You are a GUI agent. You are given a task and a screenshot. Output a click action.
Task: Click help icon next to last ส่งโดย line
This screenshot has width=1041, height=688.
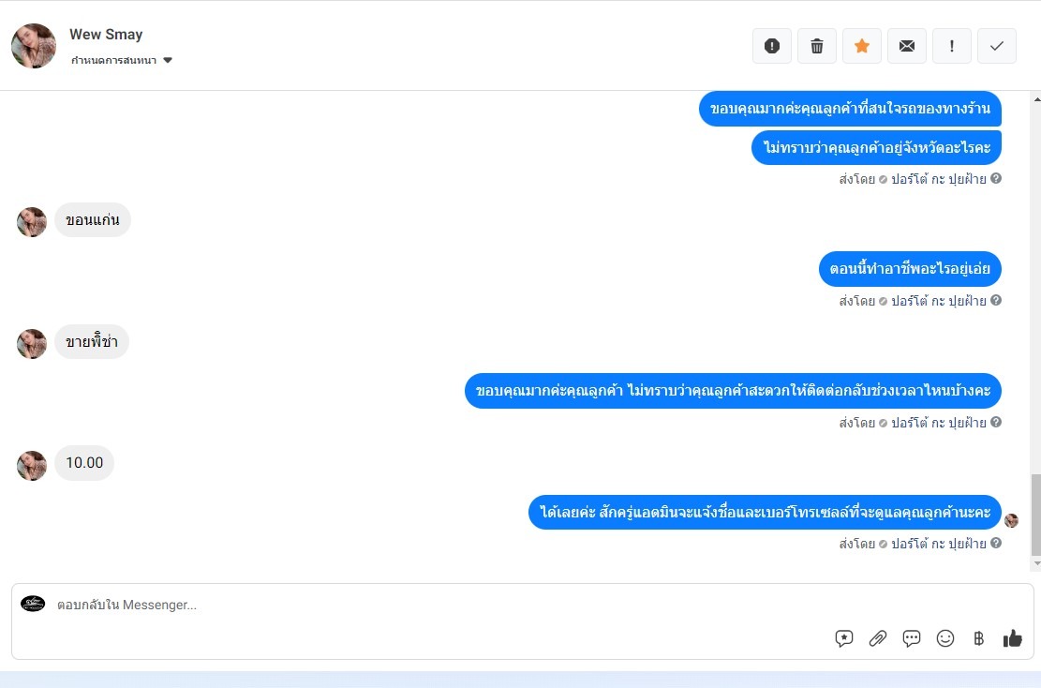996,543
